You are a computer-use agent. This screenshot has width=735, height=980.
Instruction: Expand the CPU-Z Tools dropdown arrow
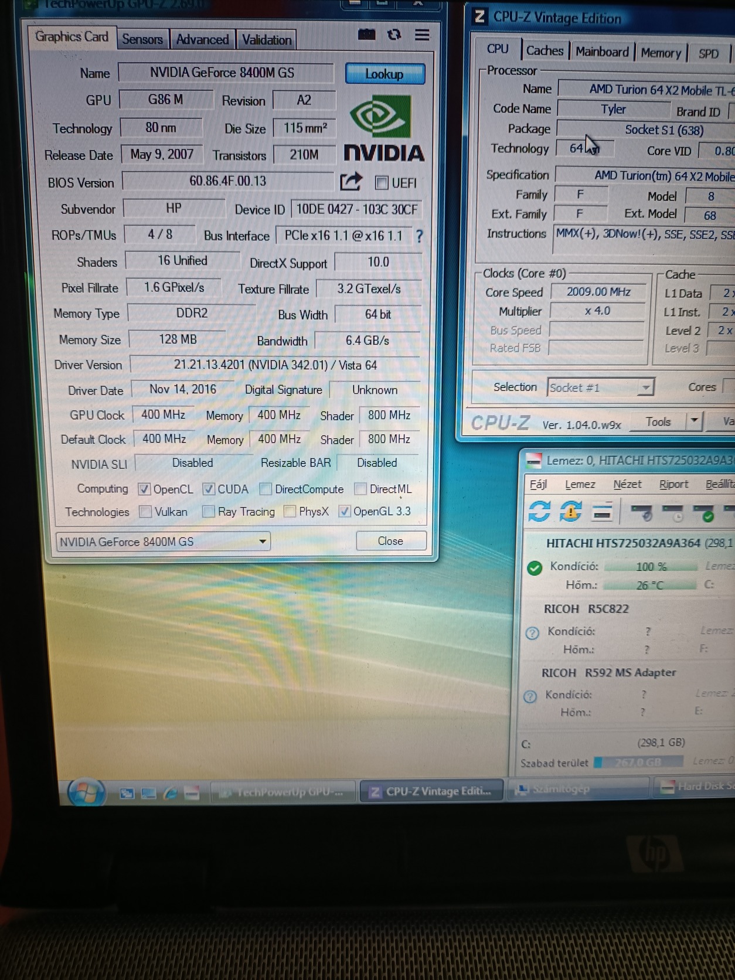(x=695, y=421)
